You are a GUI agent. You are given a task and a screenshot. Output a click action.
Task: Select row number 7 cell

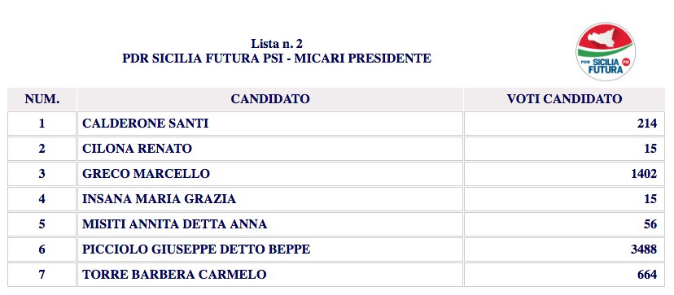tap(42, 275)
